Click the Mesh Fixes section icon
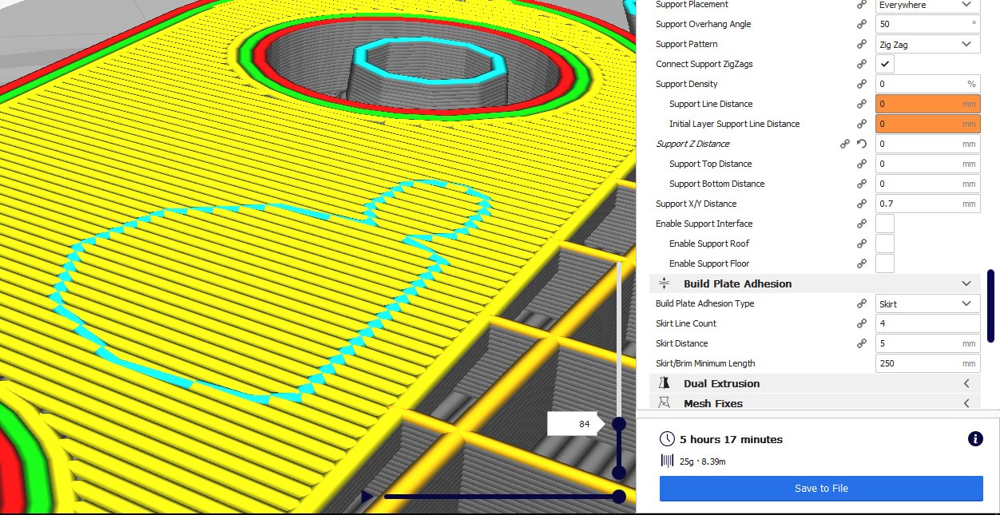 tap(665, 403)
